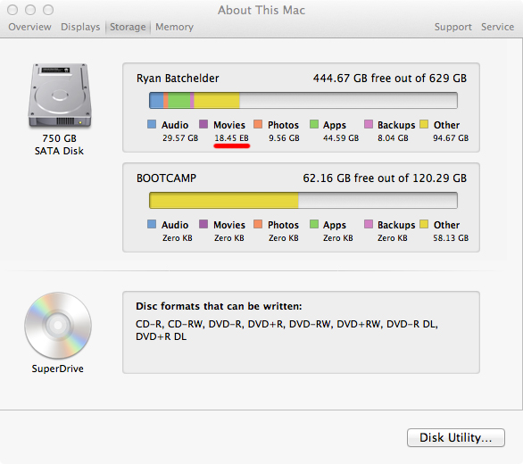Go to the Memory tab
Viewport: 523px width, 464px height.
tap(174, 27)
